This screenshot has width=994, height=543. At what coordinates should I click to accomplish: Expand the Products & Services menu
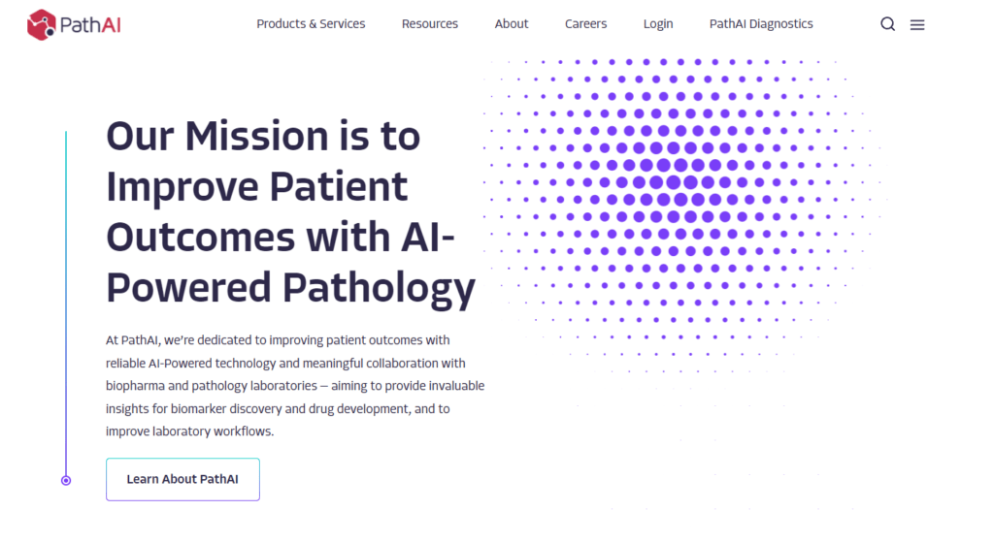pos(311,24)
